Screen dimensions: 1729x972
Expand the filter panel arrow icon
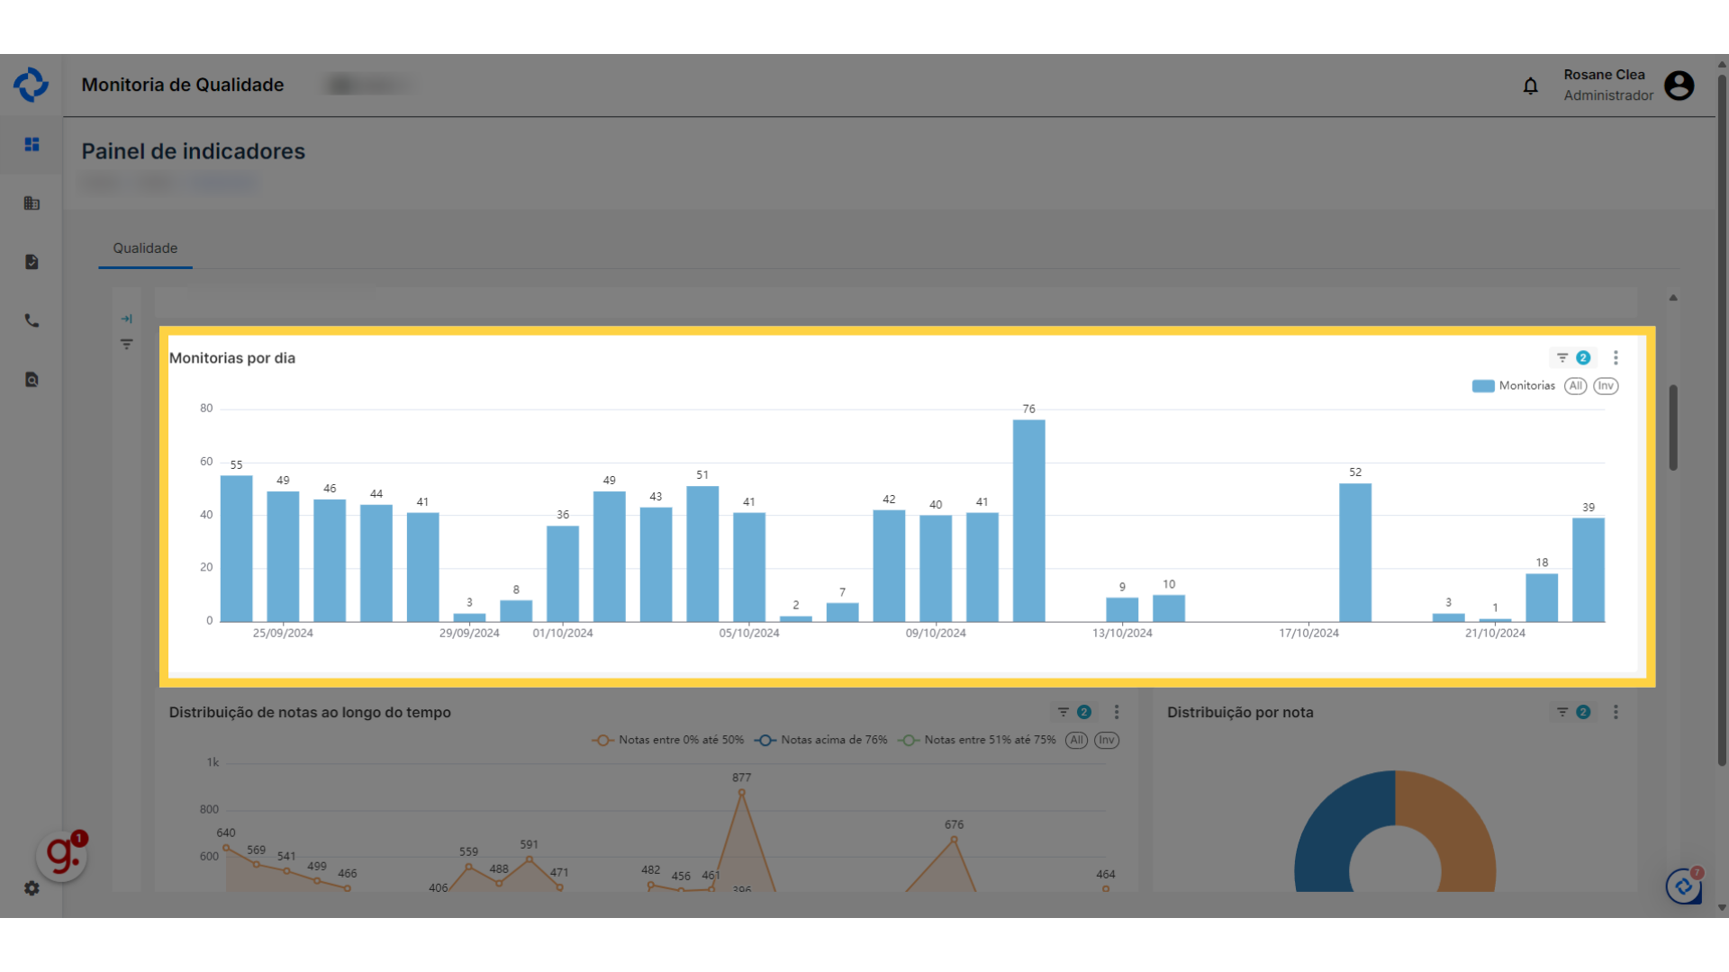point(127,319)
